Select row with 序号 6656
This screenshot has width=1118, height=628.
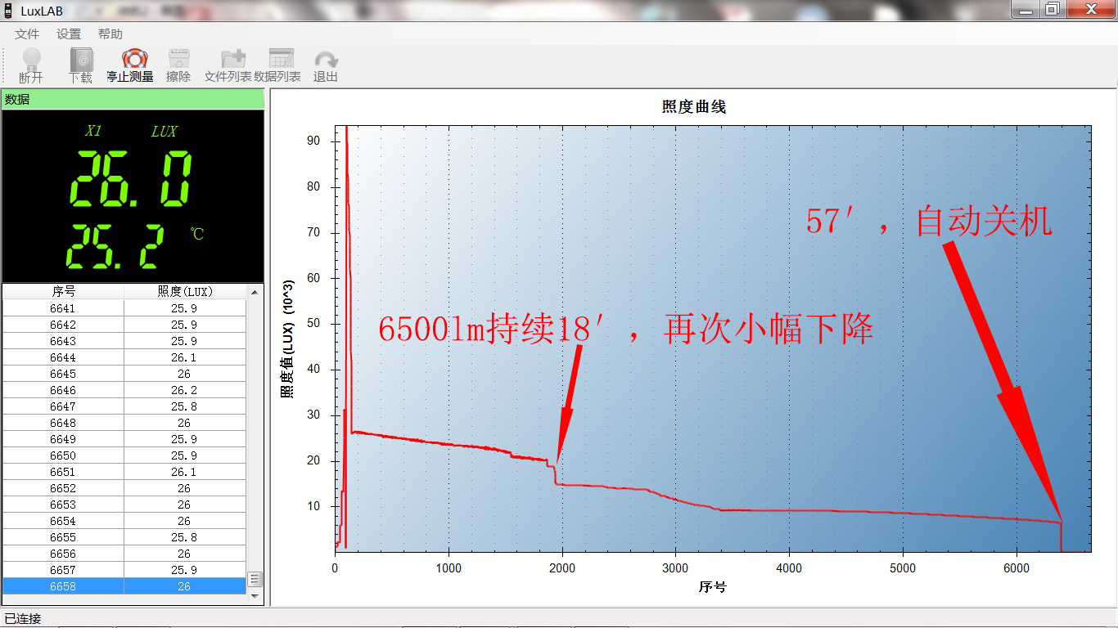click(124, 554)
